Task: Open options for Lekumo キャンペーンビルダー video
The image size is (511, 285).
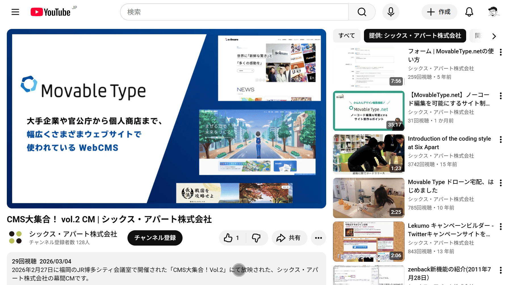Action: point(500,227)
